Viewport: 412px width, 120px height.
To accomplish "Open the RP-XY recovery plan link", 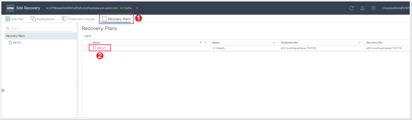I will [102, 48].
